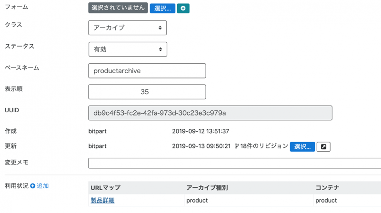Click the 表示順 field showing 35
This screenshot has height=213, width=381.
tap(147, 92)
